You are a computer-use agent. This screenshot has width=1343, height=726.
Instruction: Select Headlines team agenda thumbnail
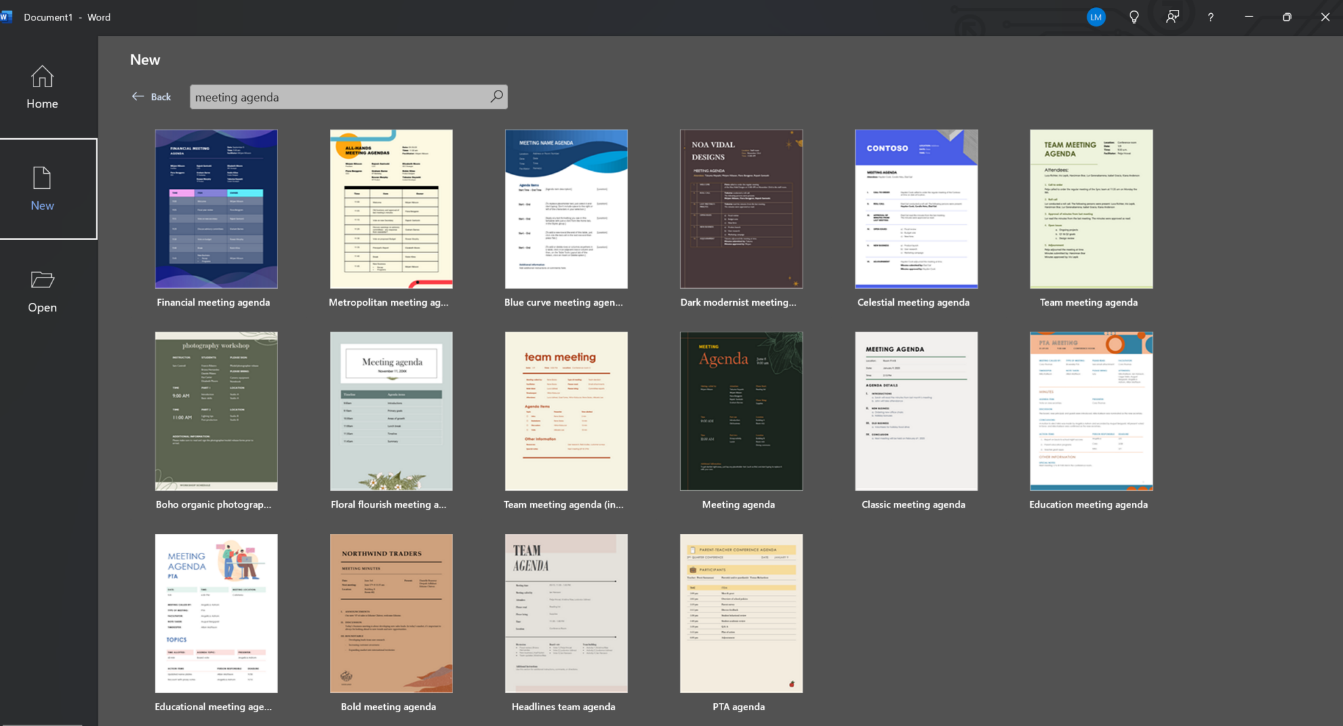[566, 613]
